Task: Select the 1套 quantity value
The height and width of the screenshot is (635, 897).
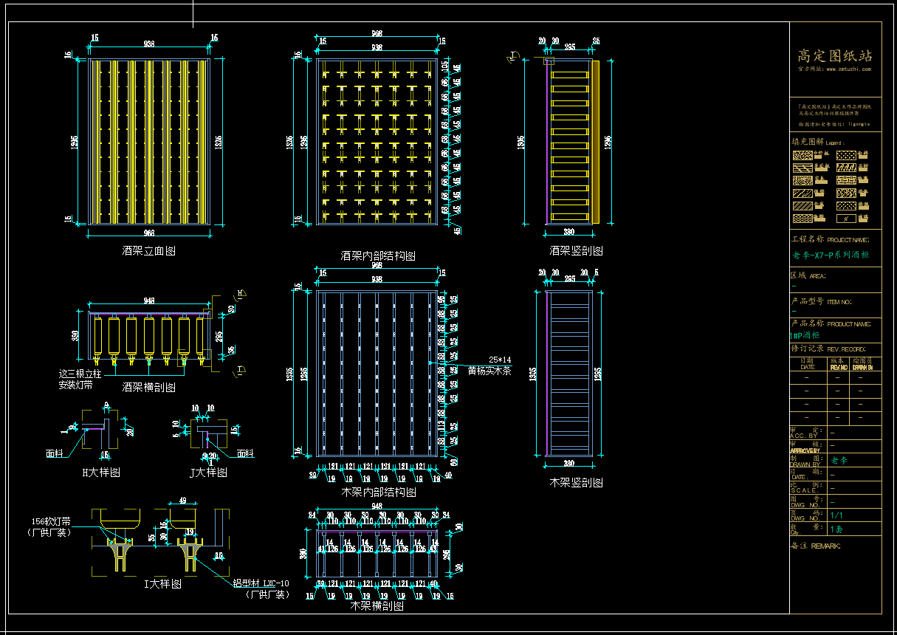Action: tap(836, 529)
